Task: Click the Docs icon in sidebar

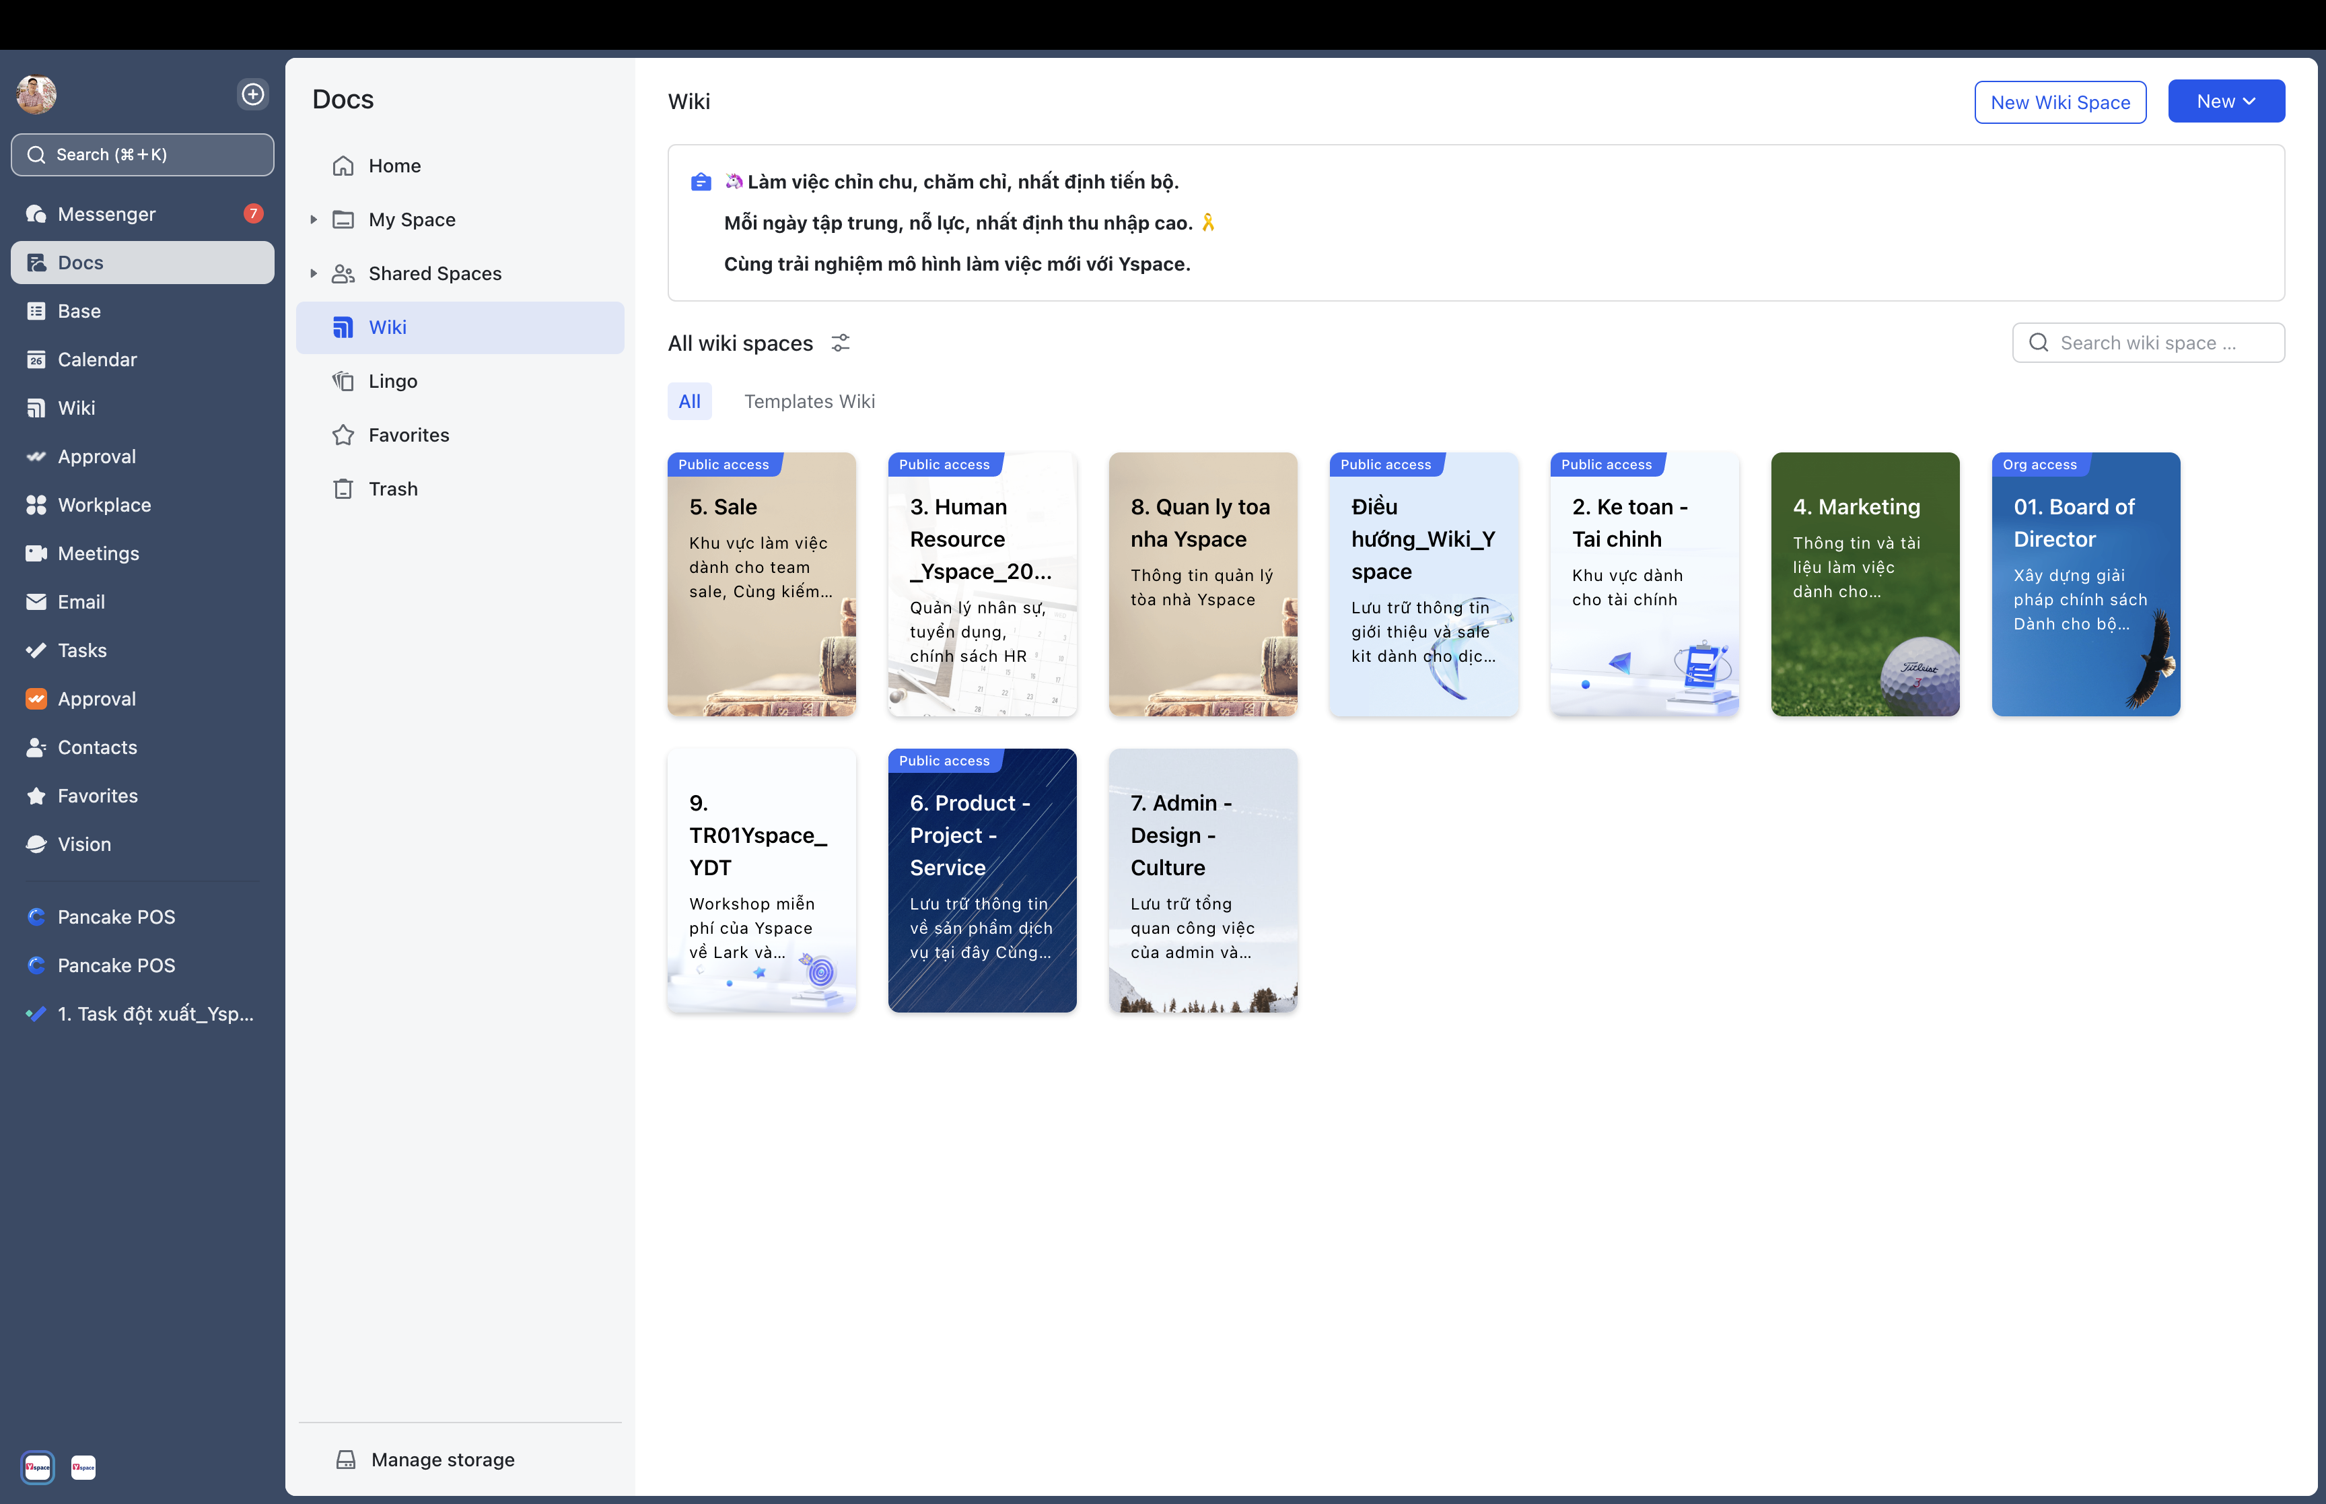Action: tap(37, 263)
